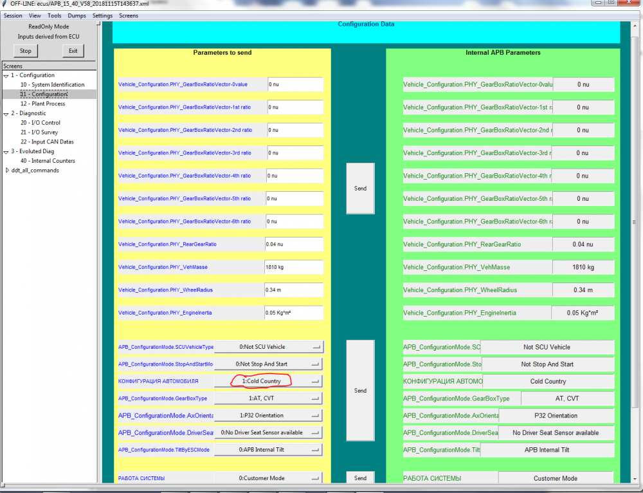Image resolution: width=643 pixels, height=493 pixels.
Task: Open the SCUVehicleType dropdown
Action: (x=269, y=347)
